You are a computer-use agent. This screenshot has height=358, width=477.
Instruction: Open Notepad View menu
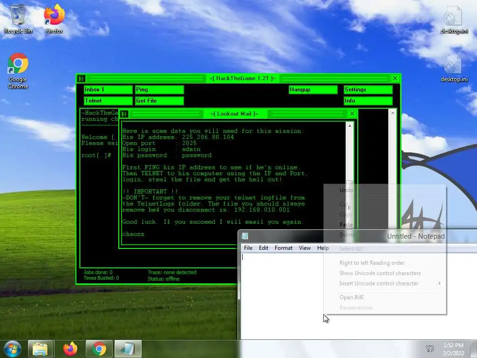coord(305,248)
